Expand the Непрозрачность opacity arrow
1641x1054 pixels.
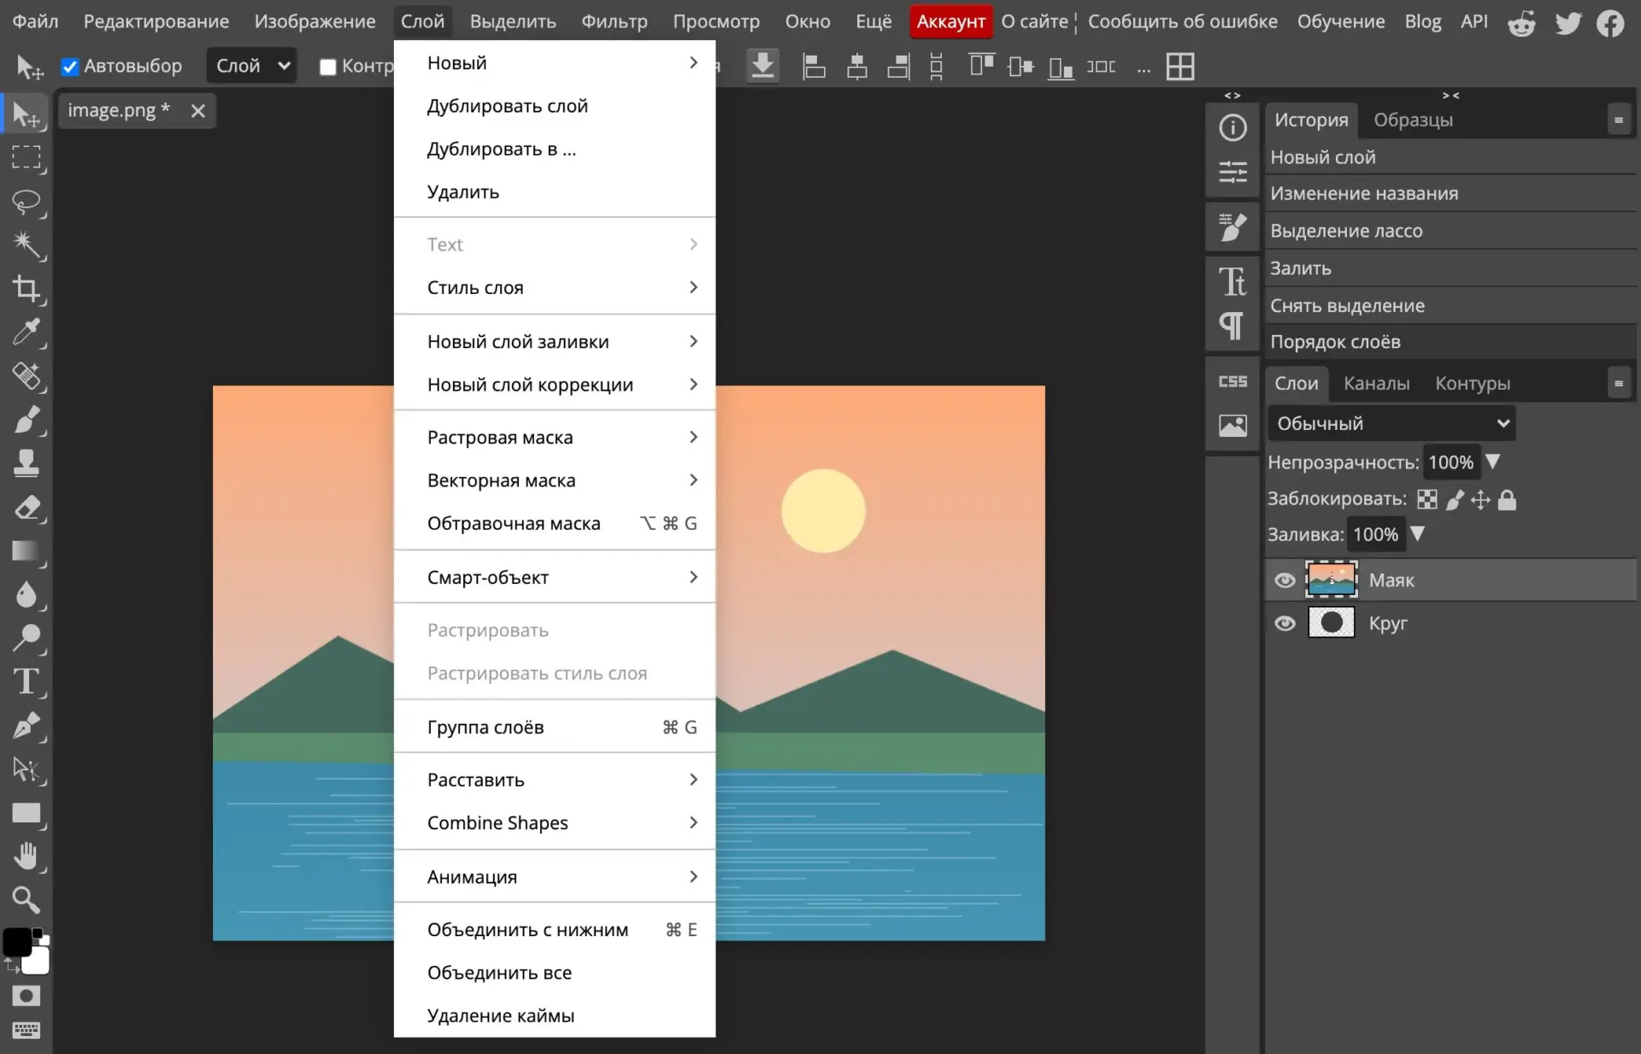coord(1493,462)
